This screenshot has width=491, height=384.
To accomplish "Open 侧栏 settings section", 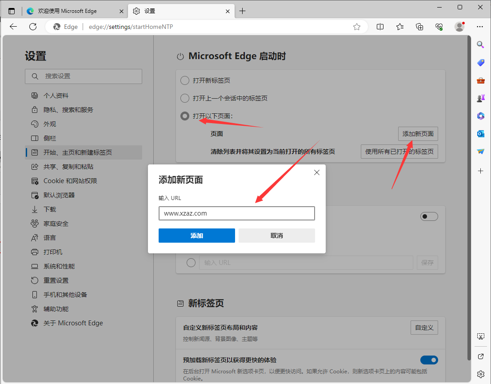I will [83, 138].
